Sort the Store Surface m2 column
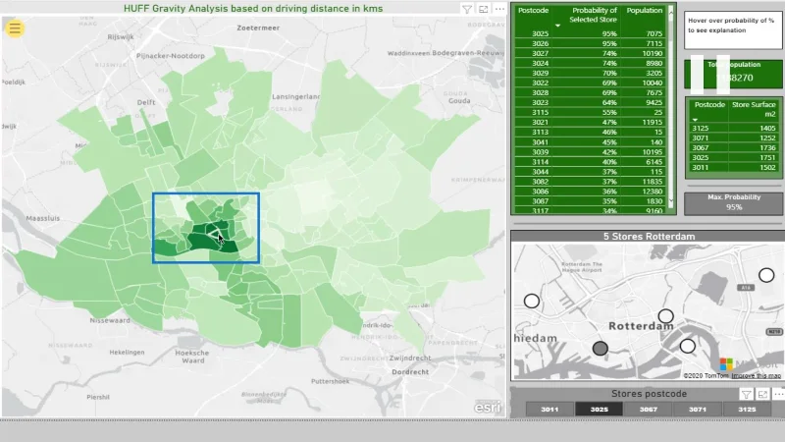 pos(754,109)
